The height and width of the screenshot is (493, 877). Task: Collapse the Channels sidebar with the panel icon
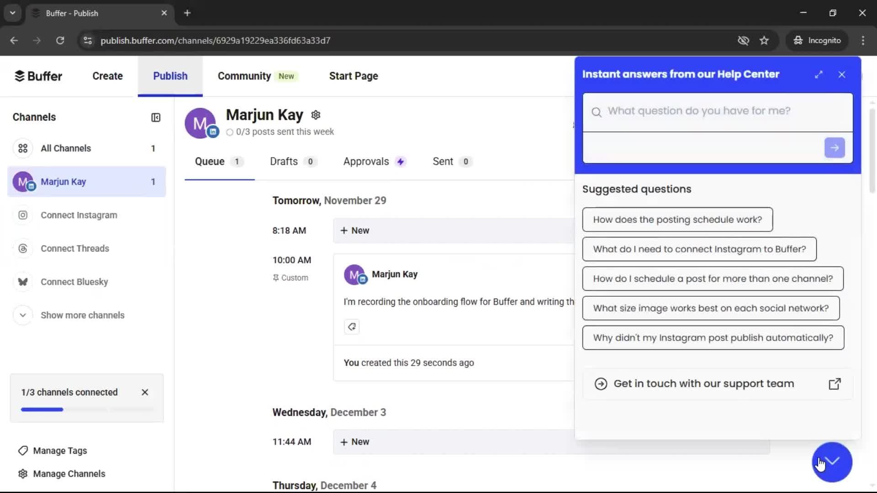(155, 117)
